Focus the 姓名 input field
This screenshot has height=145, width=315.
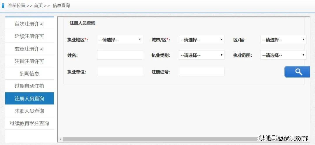120,55
